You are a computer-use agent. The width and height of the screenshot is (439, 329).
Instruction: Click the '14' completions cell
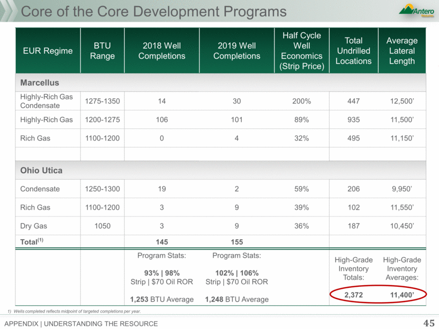162,101
